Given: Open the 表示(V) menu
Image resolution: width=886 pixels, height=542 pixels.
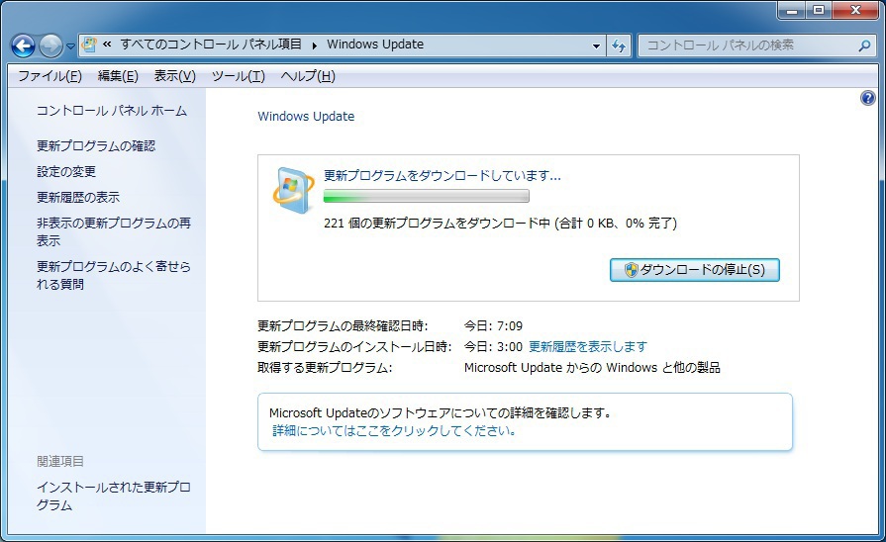Looking at the screenshot, I should click(174, 75).
